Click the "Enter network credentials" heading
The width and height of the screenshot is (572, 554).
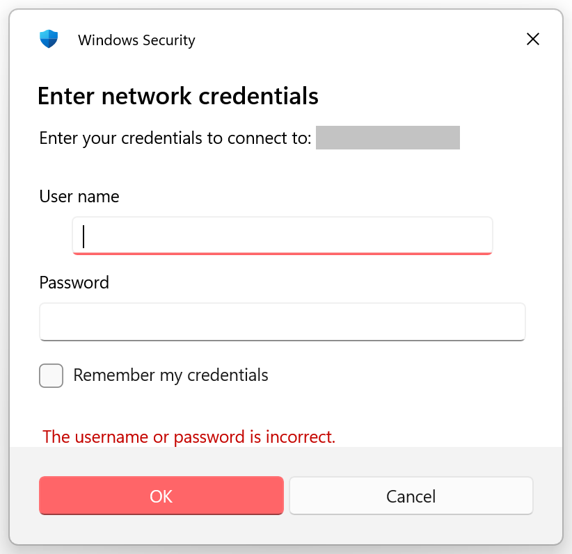(x=178, y=96)
